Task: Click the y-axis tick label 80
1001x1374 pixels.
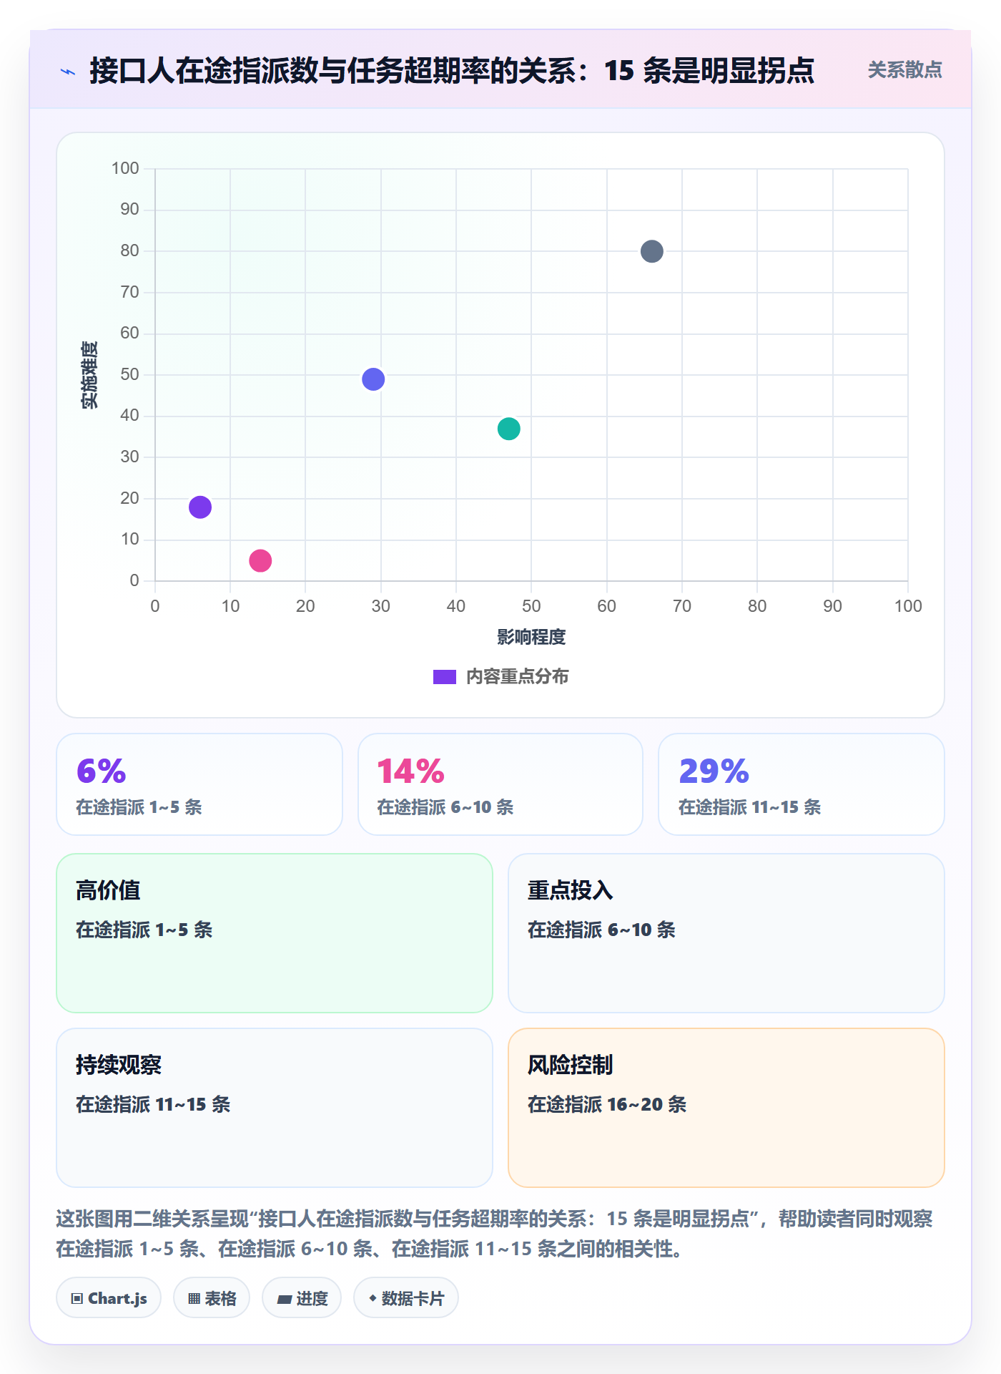Action: point(130,250)
